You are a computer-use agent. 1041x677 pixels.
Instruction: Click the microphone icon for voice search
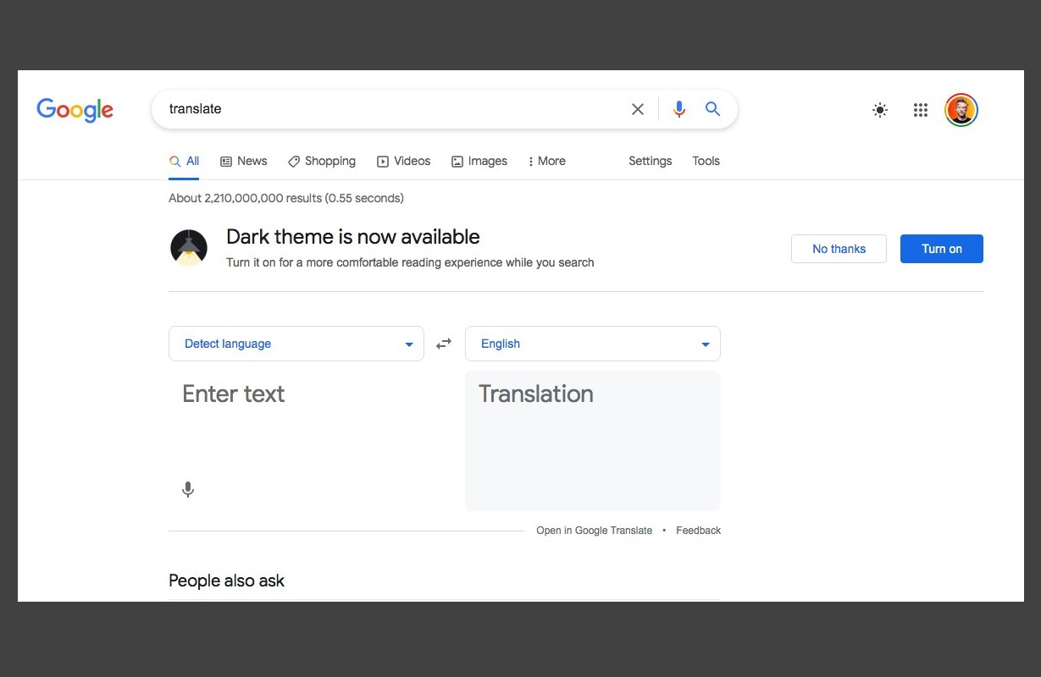678,108
